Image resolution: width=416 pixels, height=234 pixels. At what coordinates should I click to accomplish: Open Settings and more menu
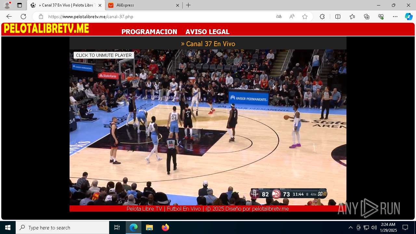click(395, 17)
